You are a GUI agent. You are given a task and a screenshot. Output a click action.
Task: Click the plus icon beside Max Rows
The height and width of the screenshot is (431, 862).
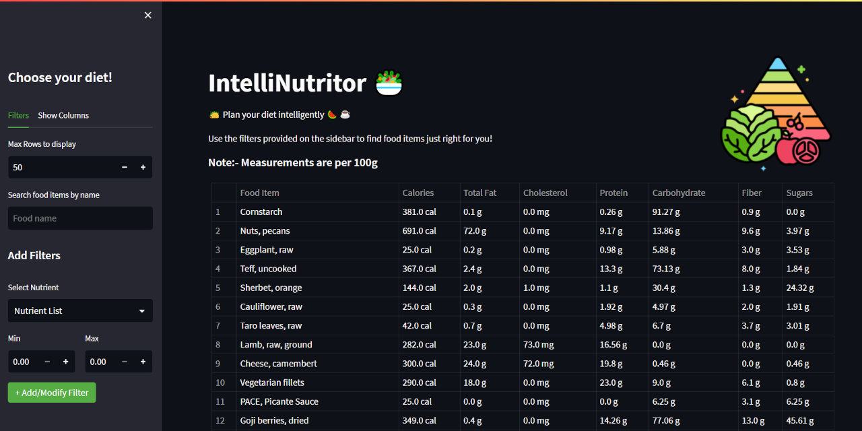143,167
